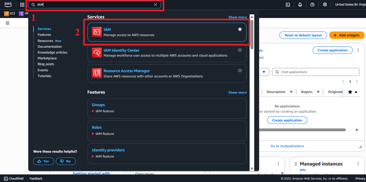
Task: Sort by Region column arrow
Action: (318, 92)
